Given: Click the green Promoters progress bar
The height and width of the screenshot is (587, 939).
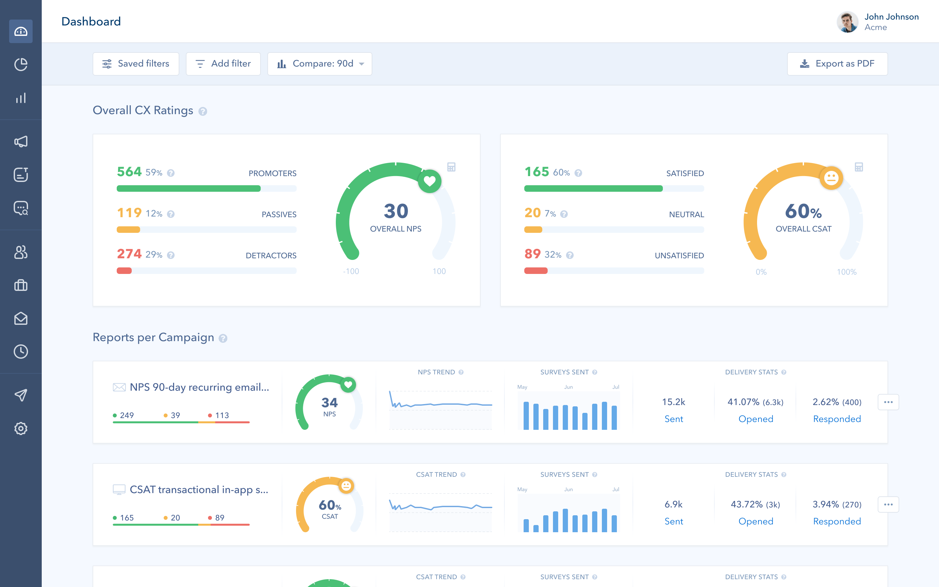Looking at the screenshot, I should 188,189.
